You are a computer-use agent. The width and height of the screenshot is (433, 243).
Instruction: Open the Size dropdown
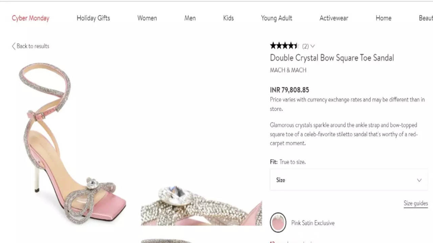coord(348,180)
